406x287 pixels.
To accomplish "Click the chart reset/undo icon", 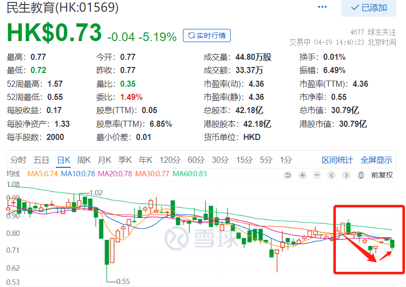I will click(288, 175).
